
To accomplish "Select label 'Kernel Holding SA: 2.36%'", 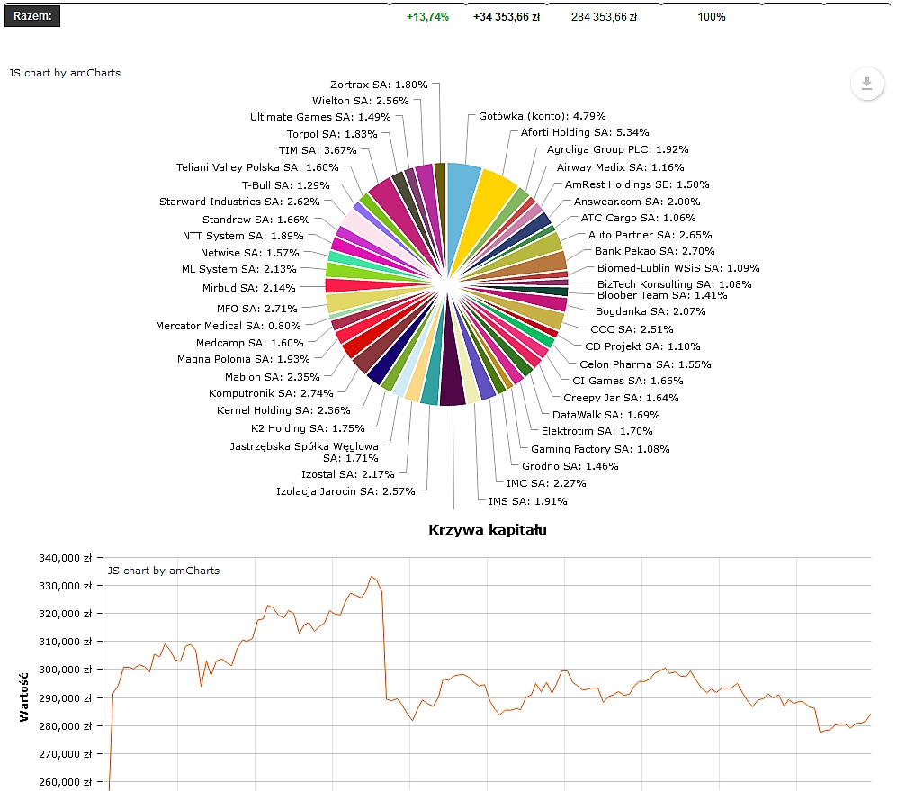I will tap(283, 410).
